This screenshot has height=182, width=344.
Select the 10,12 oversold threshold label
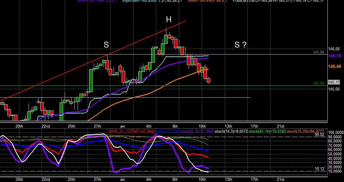click(x=319, y=169)
